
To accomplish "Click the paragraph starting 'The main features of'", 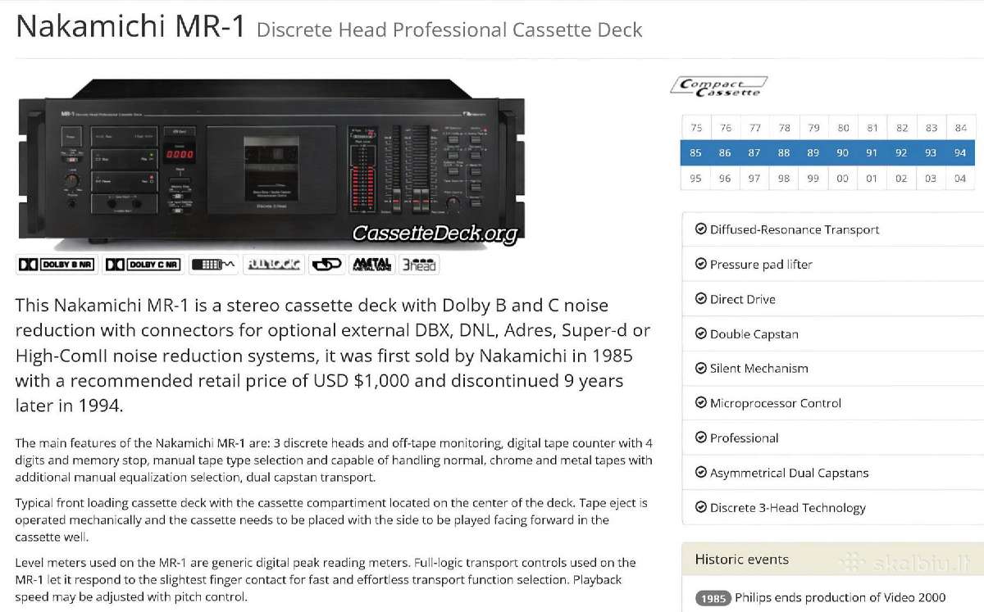I will 335,460.
